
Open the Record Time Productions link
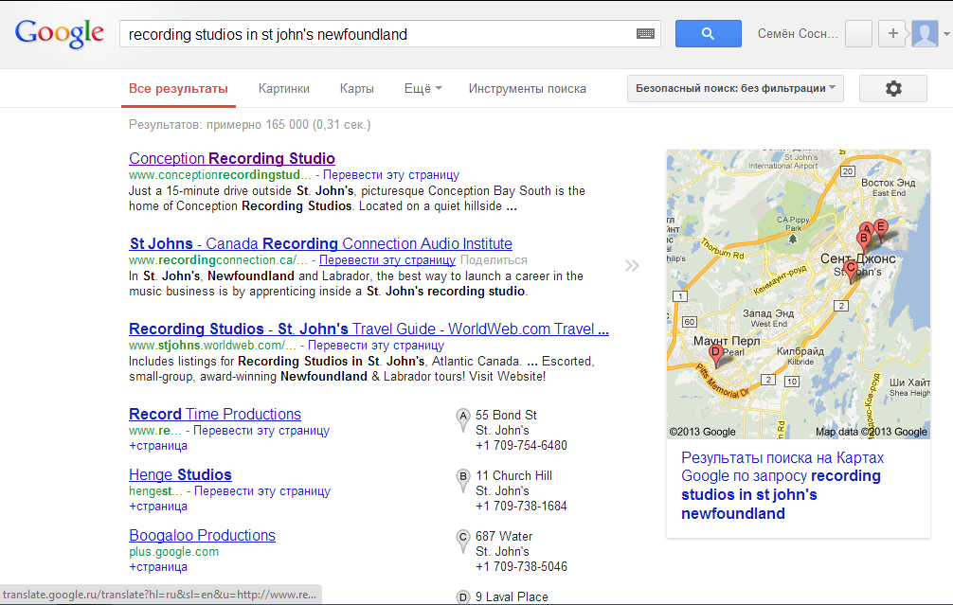point(214,414)
